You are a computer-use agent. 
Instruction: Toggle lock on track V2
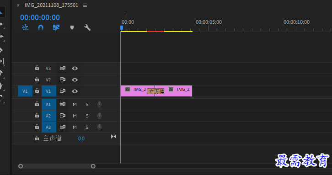(x=37, y=79)
